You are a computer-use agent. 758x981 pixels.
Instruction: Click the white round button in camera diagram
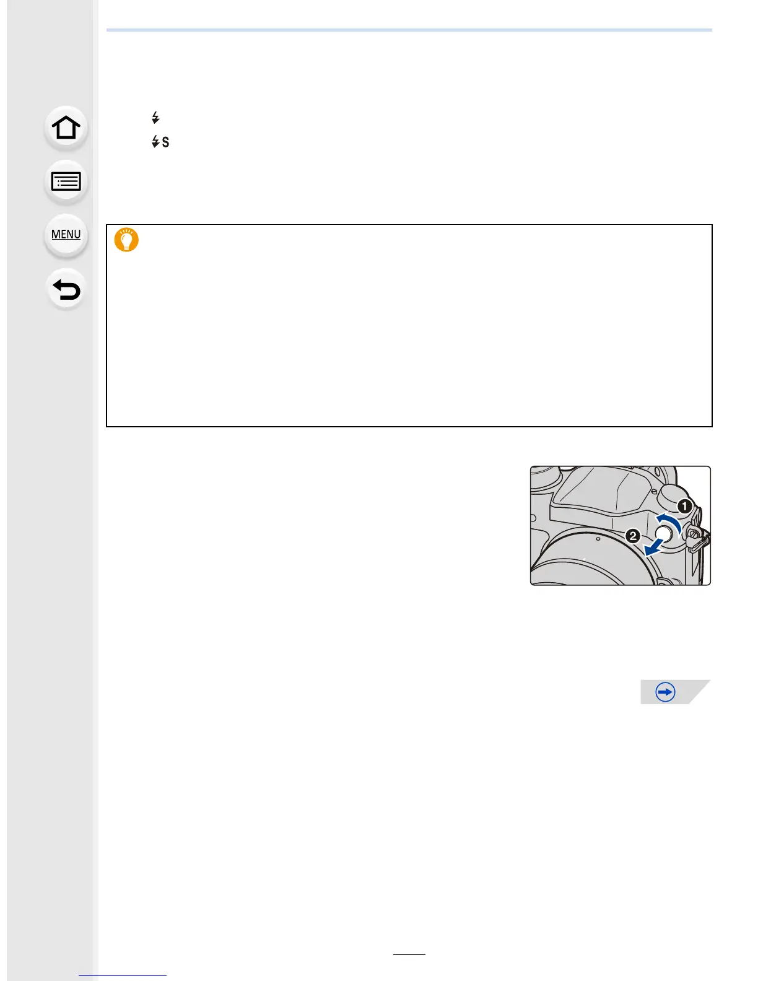pyautogui.click(x=663, y=533)
